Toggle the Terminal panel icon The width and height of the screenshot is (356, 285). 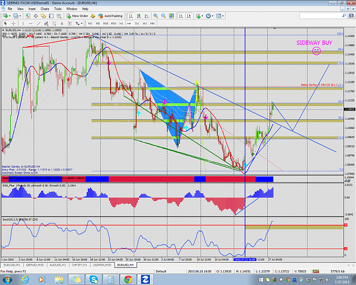click(x=51, y=16)
